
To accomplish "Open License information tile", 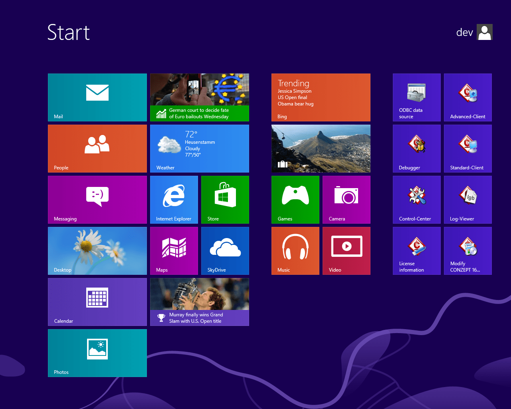I will click(x=416, y=250).
